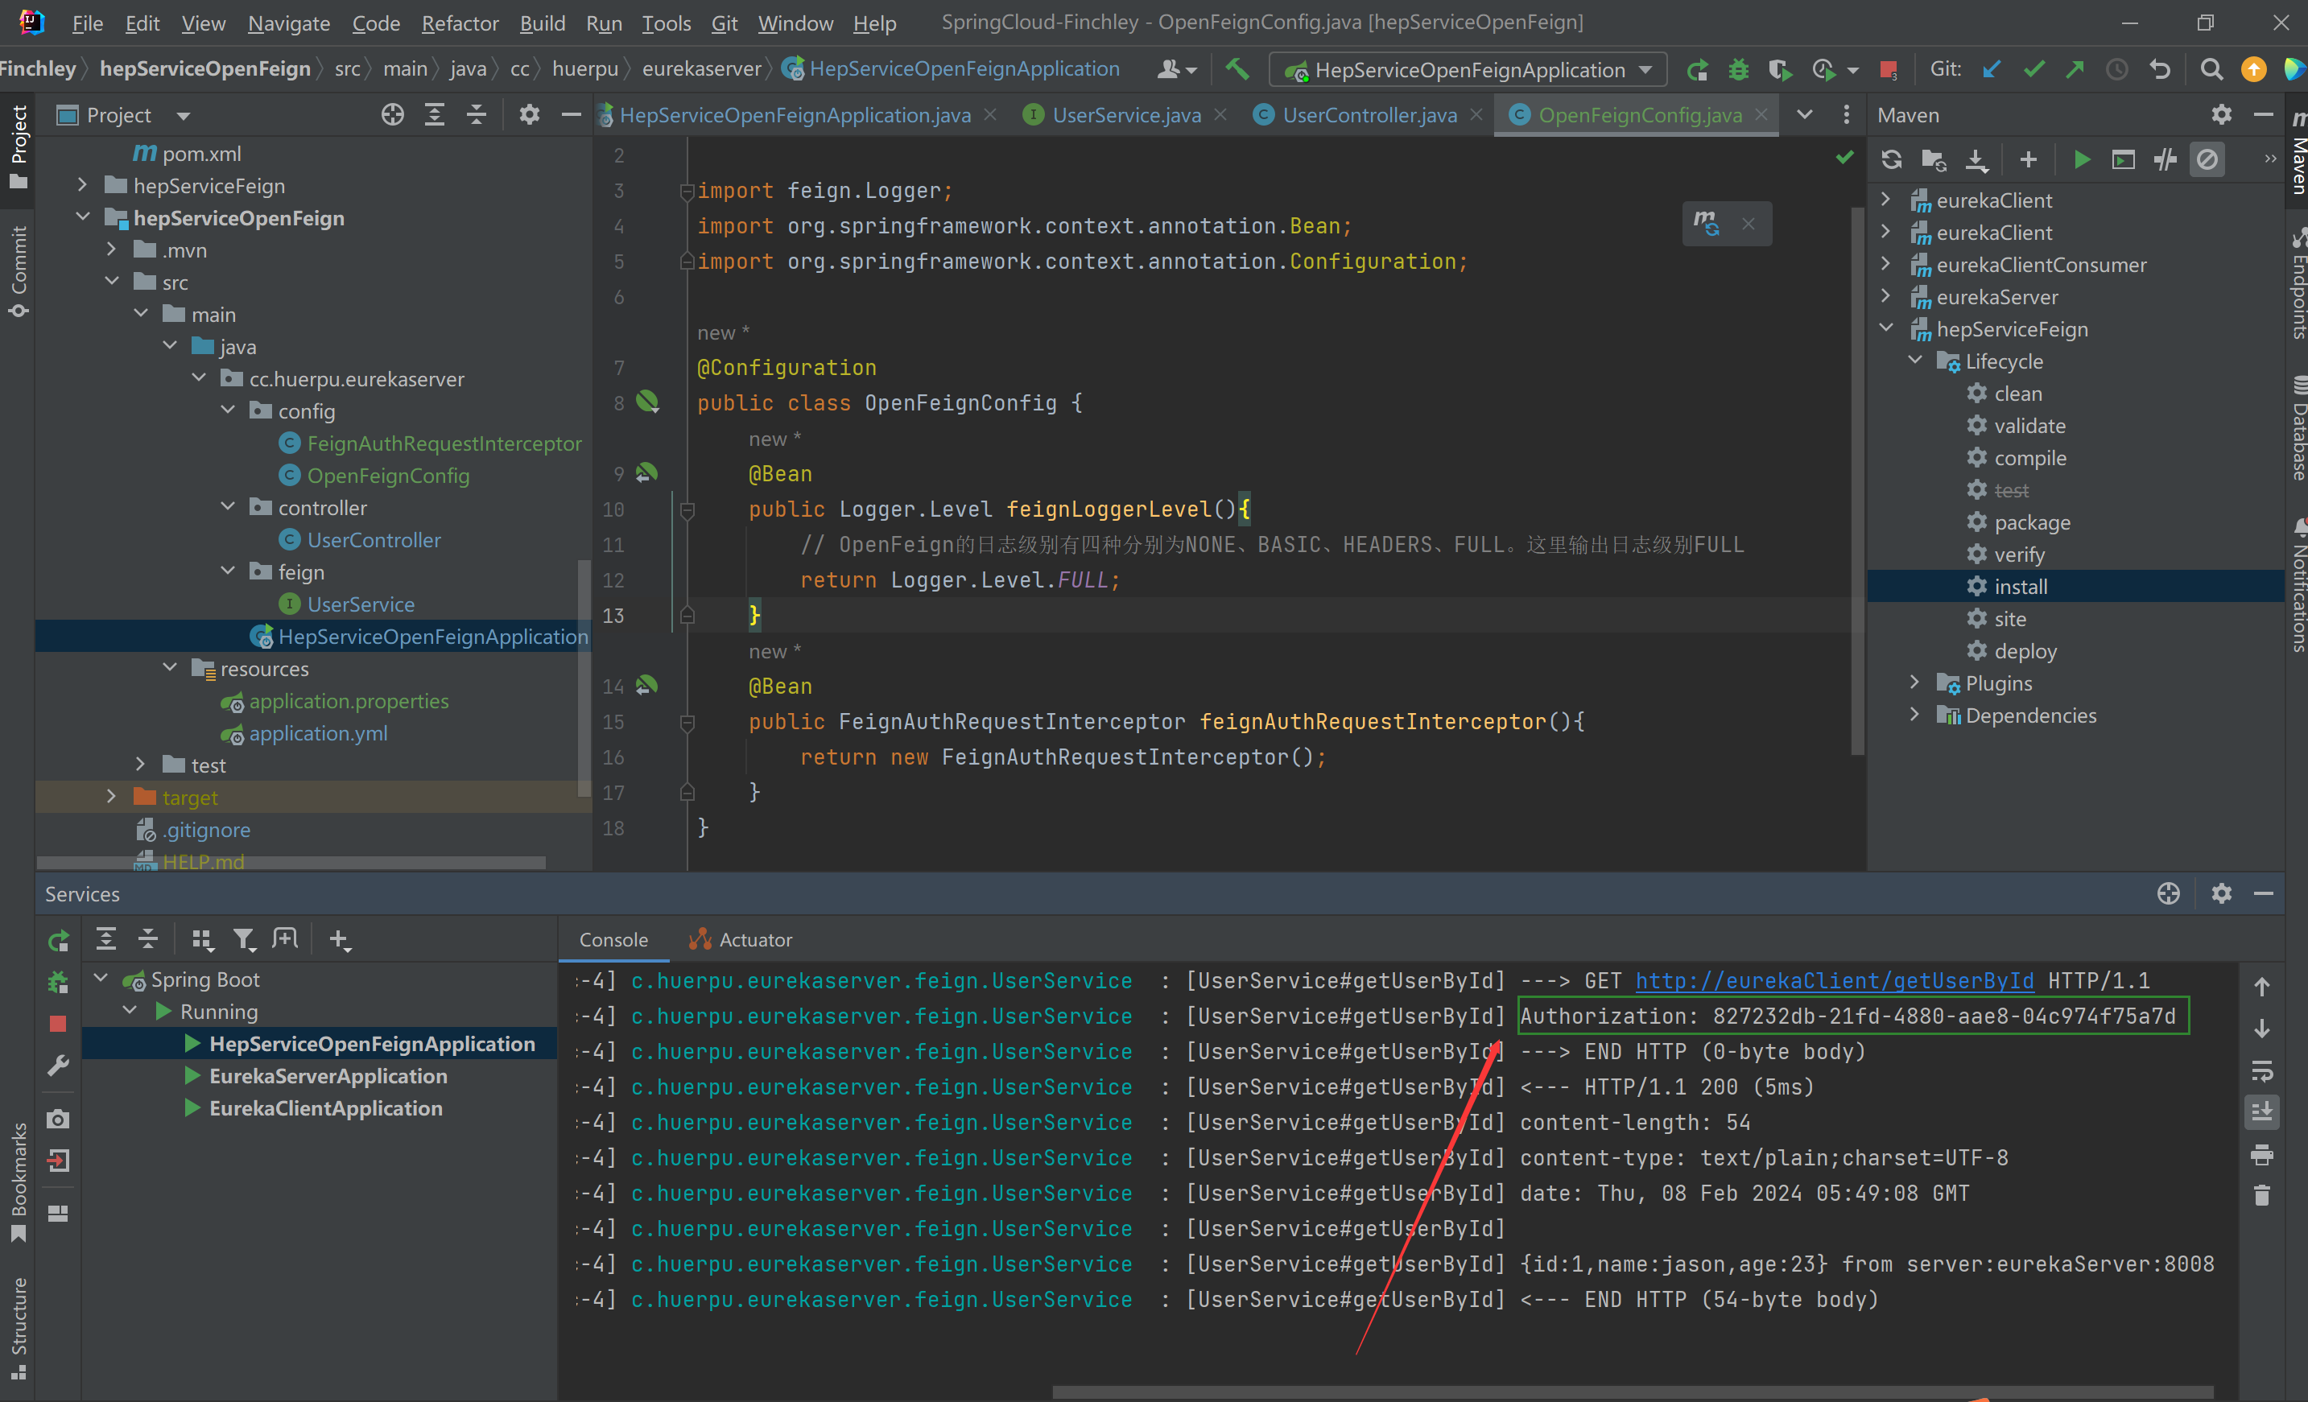Add service with plus icon
This screenshot has height=1402, width=2308.
coord(339,939)
